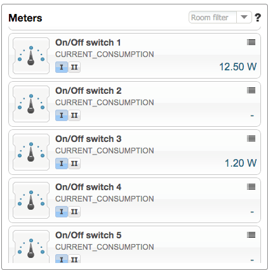Select mode I for On/Off switch 1
The image size is (268, 270).
click(x=62, y=67)
